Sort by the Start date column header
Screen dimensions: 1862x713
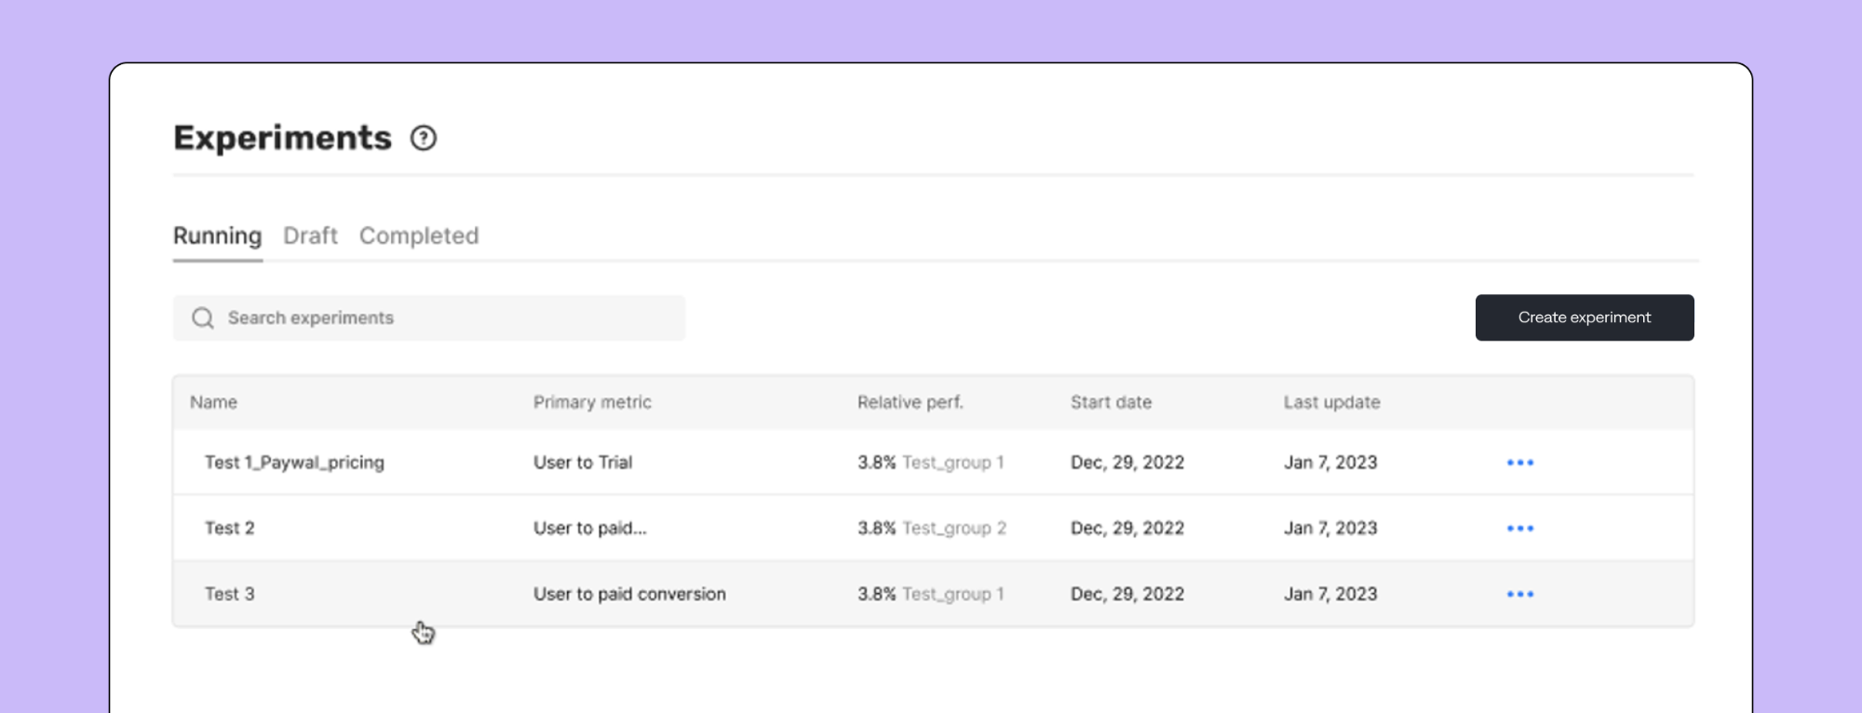(x=1111, y=403)
